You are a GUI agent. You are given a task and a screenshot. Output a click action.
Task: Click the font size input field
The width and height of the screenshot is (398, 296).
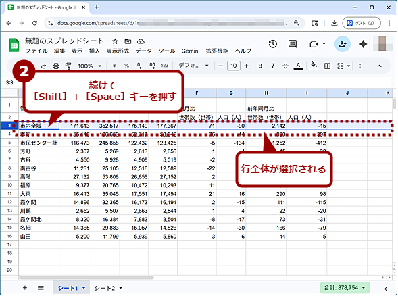tap(234, 66)
